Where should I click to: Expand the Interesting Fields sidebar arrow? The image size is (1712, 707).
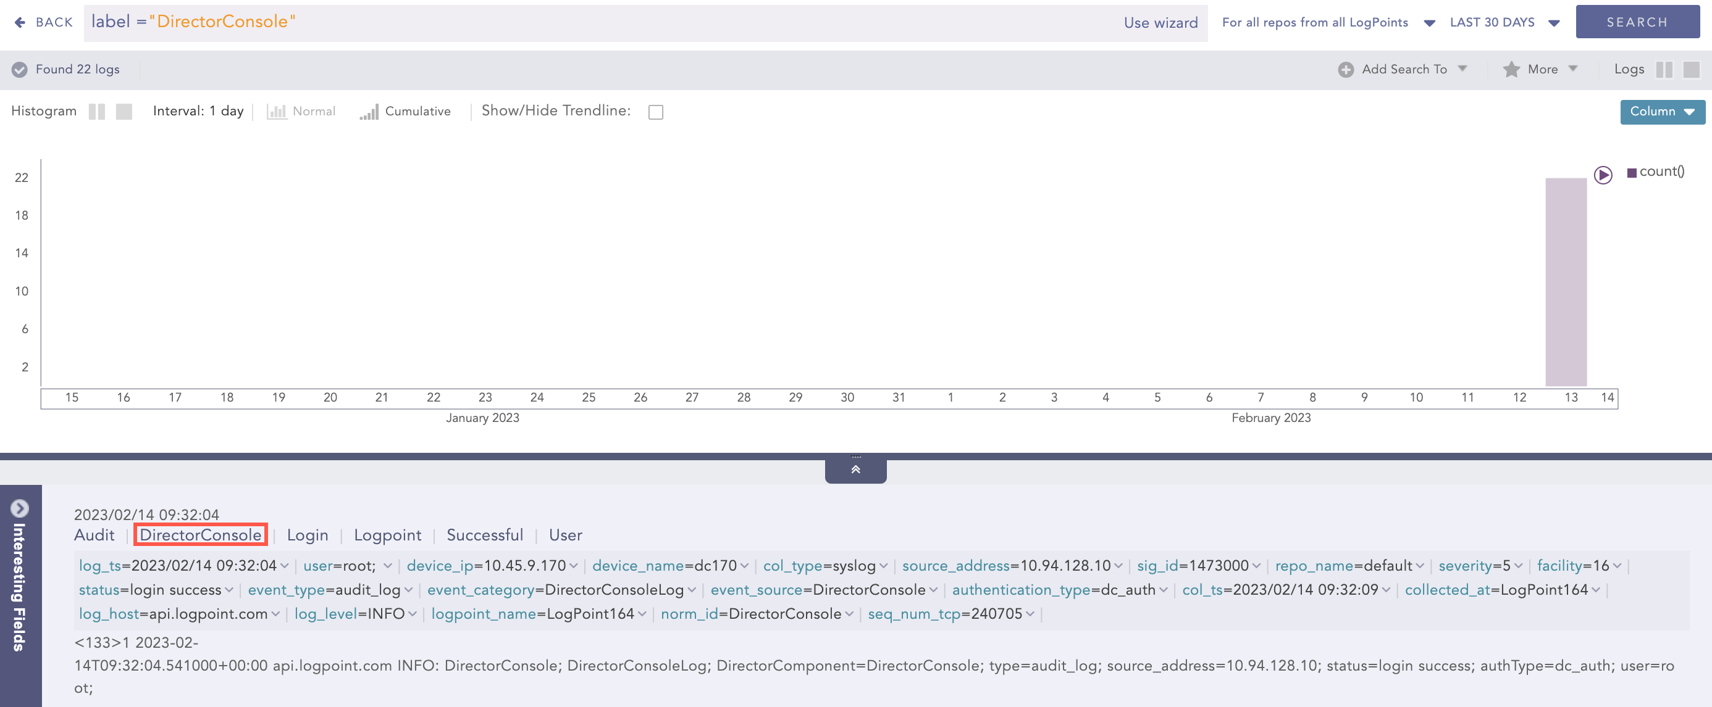click(19, 508)
